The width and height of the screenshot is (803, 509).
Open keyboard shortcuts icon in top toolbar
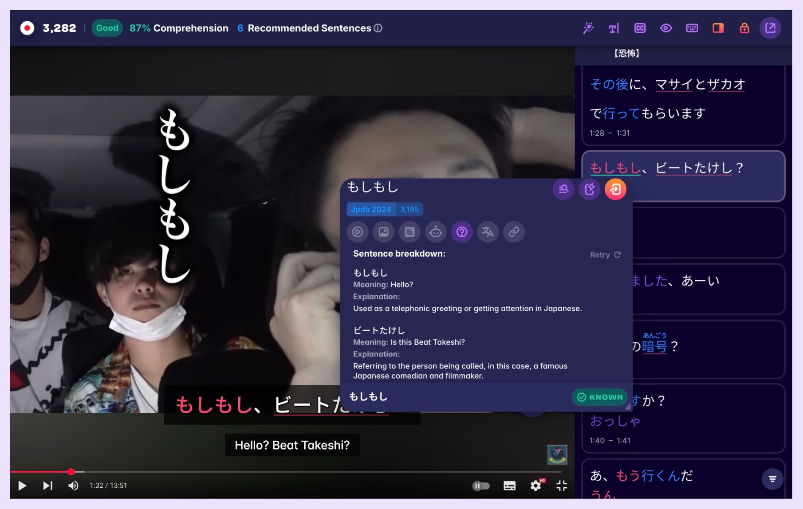tap(692, 28)
